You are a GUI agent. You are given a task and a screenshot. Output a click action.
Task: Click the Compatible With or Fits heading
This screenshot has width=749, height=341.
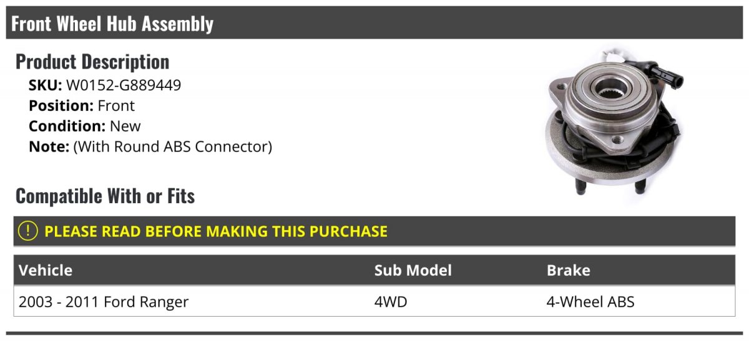[x=105, y=196]
